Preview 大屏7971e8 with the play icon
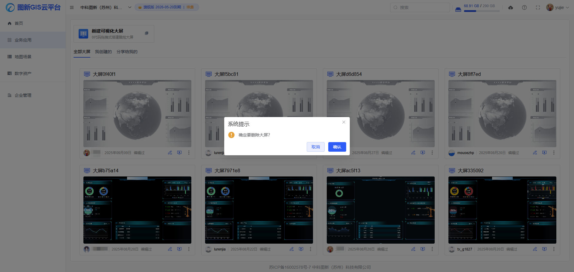The width and height of the screenshot is (574, 272). click(x=301, y=249)
